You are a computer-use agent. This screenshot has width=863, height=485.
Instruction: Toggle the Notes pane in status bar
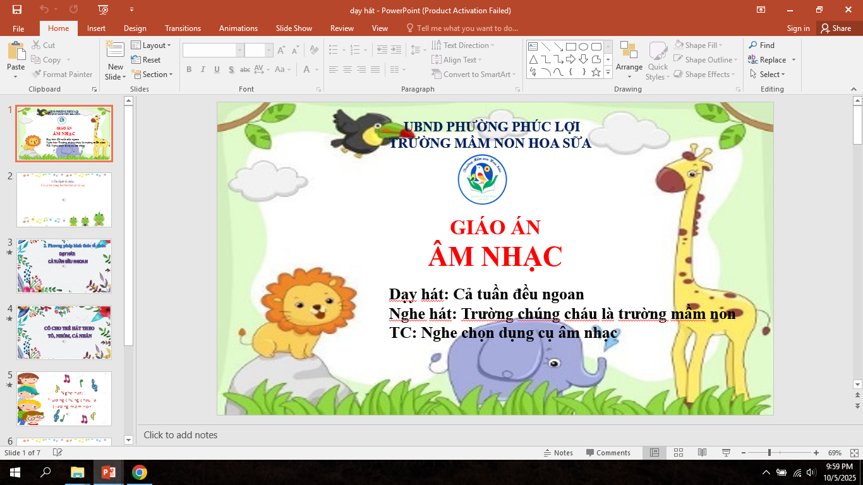558,453
